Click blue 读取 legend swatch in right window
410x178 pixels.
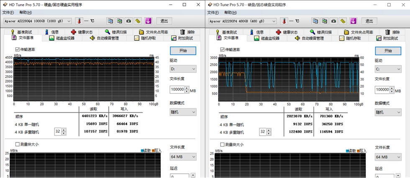tap(347, 151)
